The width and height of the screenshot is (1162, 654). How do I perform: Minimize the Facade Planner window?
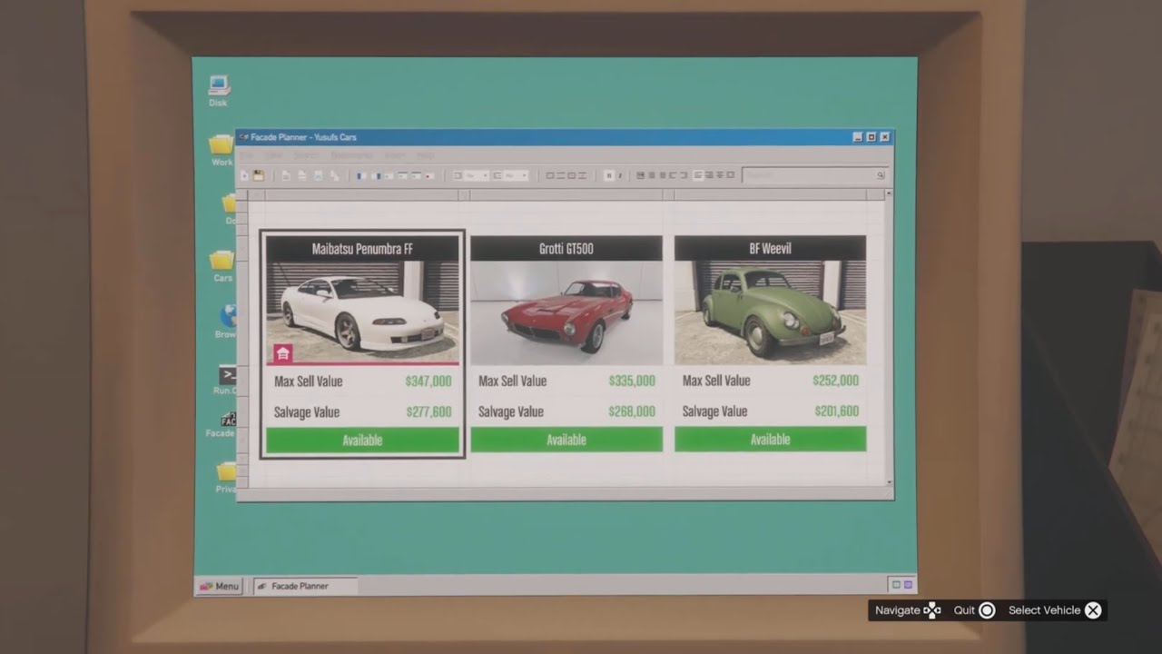tap(858, 137)
